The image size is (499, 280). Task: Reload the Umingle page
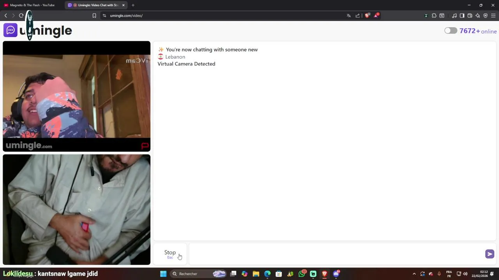point(21,16)
